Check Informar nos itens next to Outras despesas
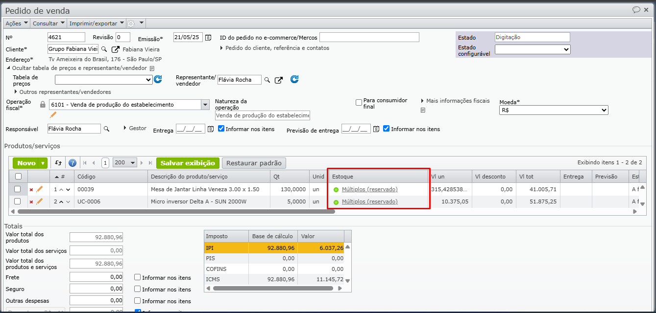 (x=138, y=301)
